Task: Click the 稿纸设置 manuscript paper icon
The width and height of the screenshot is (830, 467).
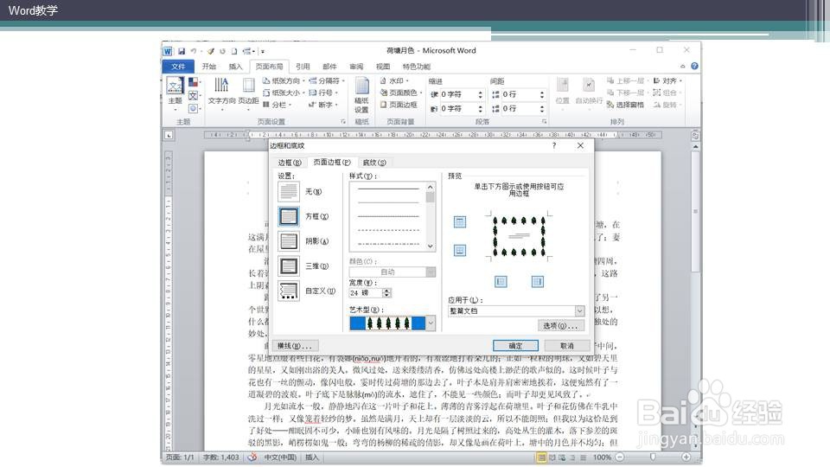Action: (x=361, y=86)
